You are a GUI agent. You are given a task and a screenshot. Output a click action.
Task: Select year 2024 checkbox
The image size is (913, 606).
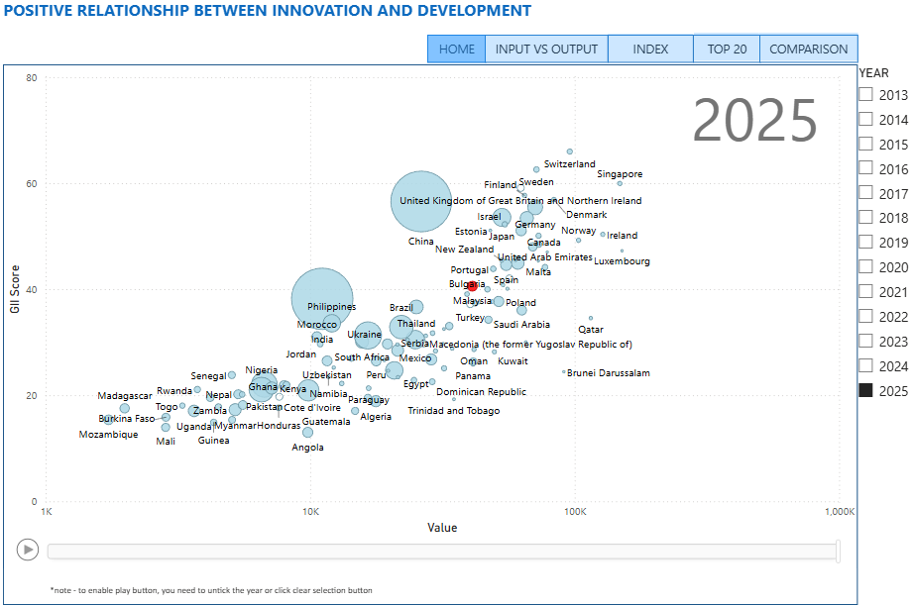click(x=865, y=365)
